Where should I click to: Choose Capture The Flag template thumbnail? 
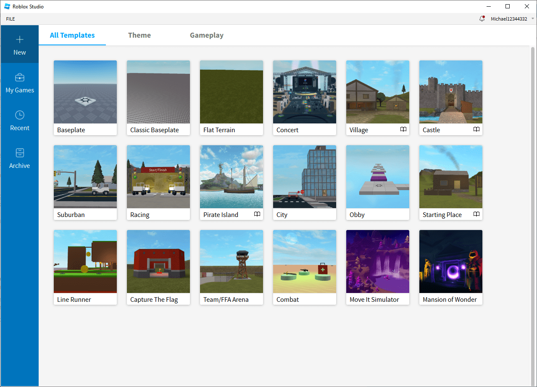click(x=158, y=261)
